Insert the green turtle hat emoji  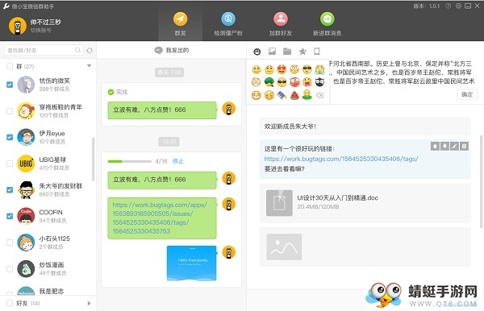click(269, 82)
